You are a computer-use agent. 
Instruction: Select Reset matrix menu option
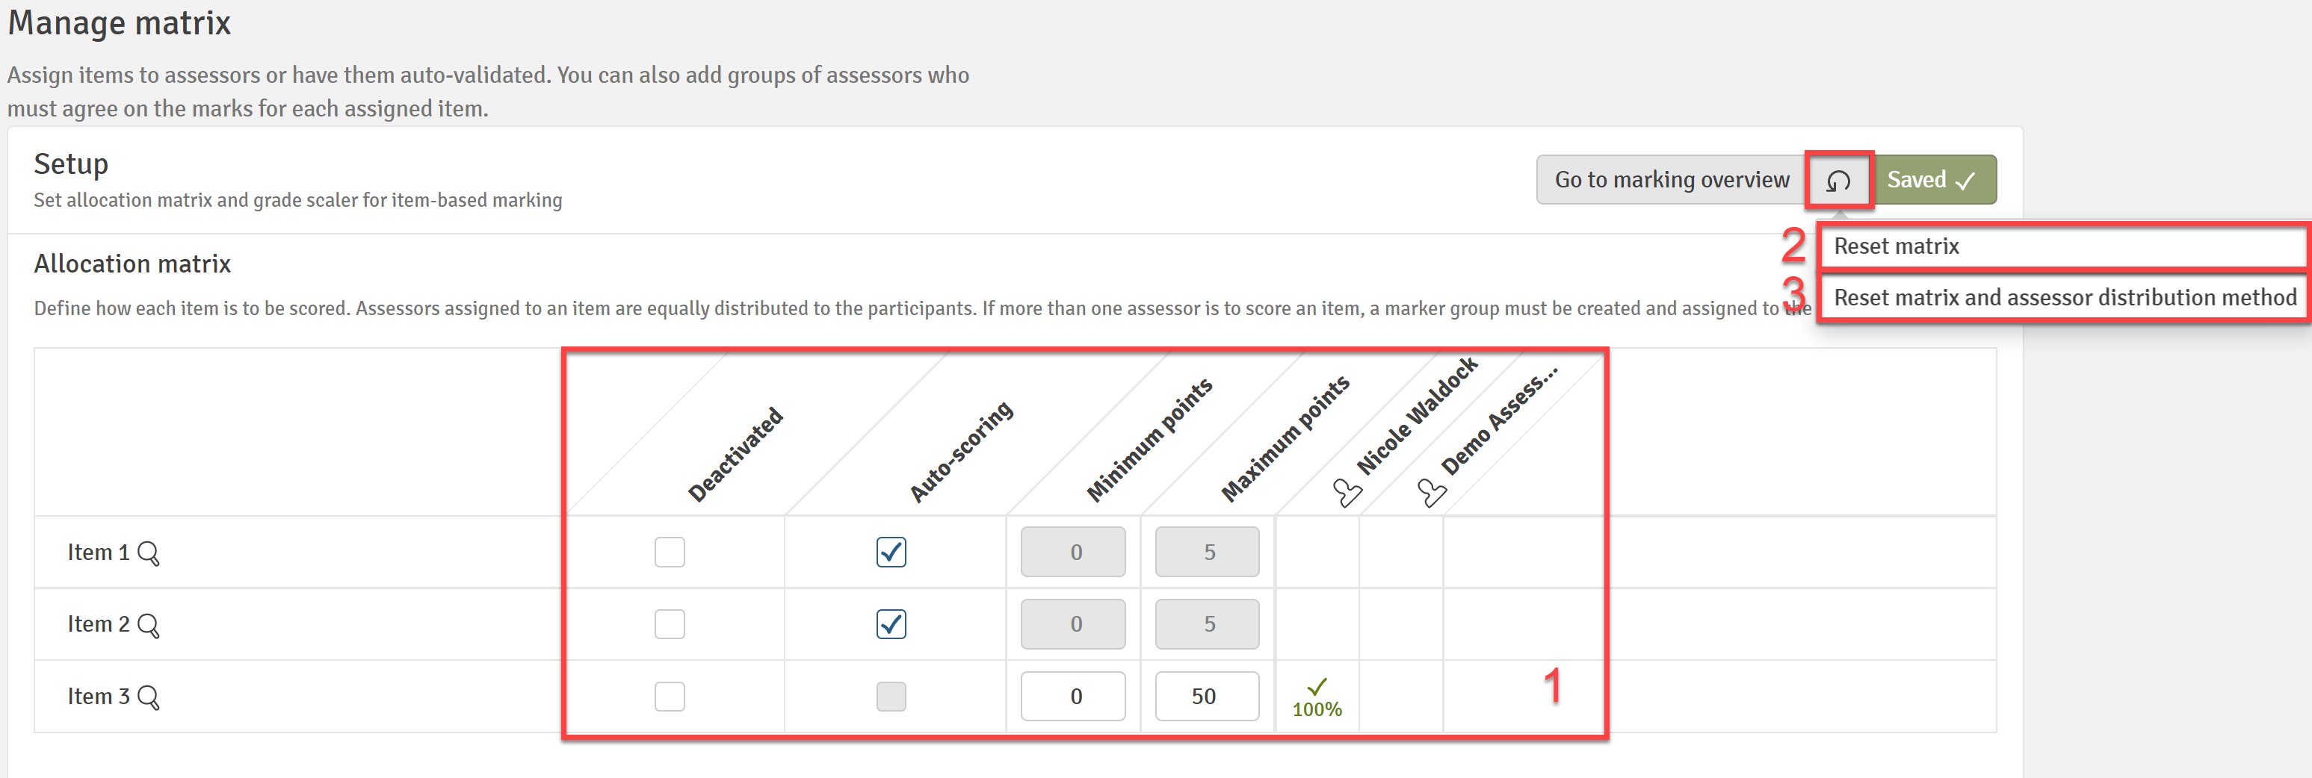pyautogui.click(x=2062, y=246)
